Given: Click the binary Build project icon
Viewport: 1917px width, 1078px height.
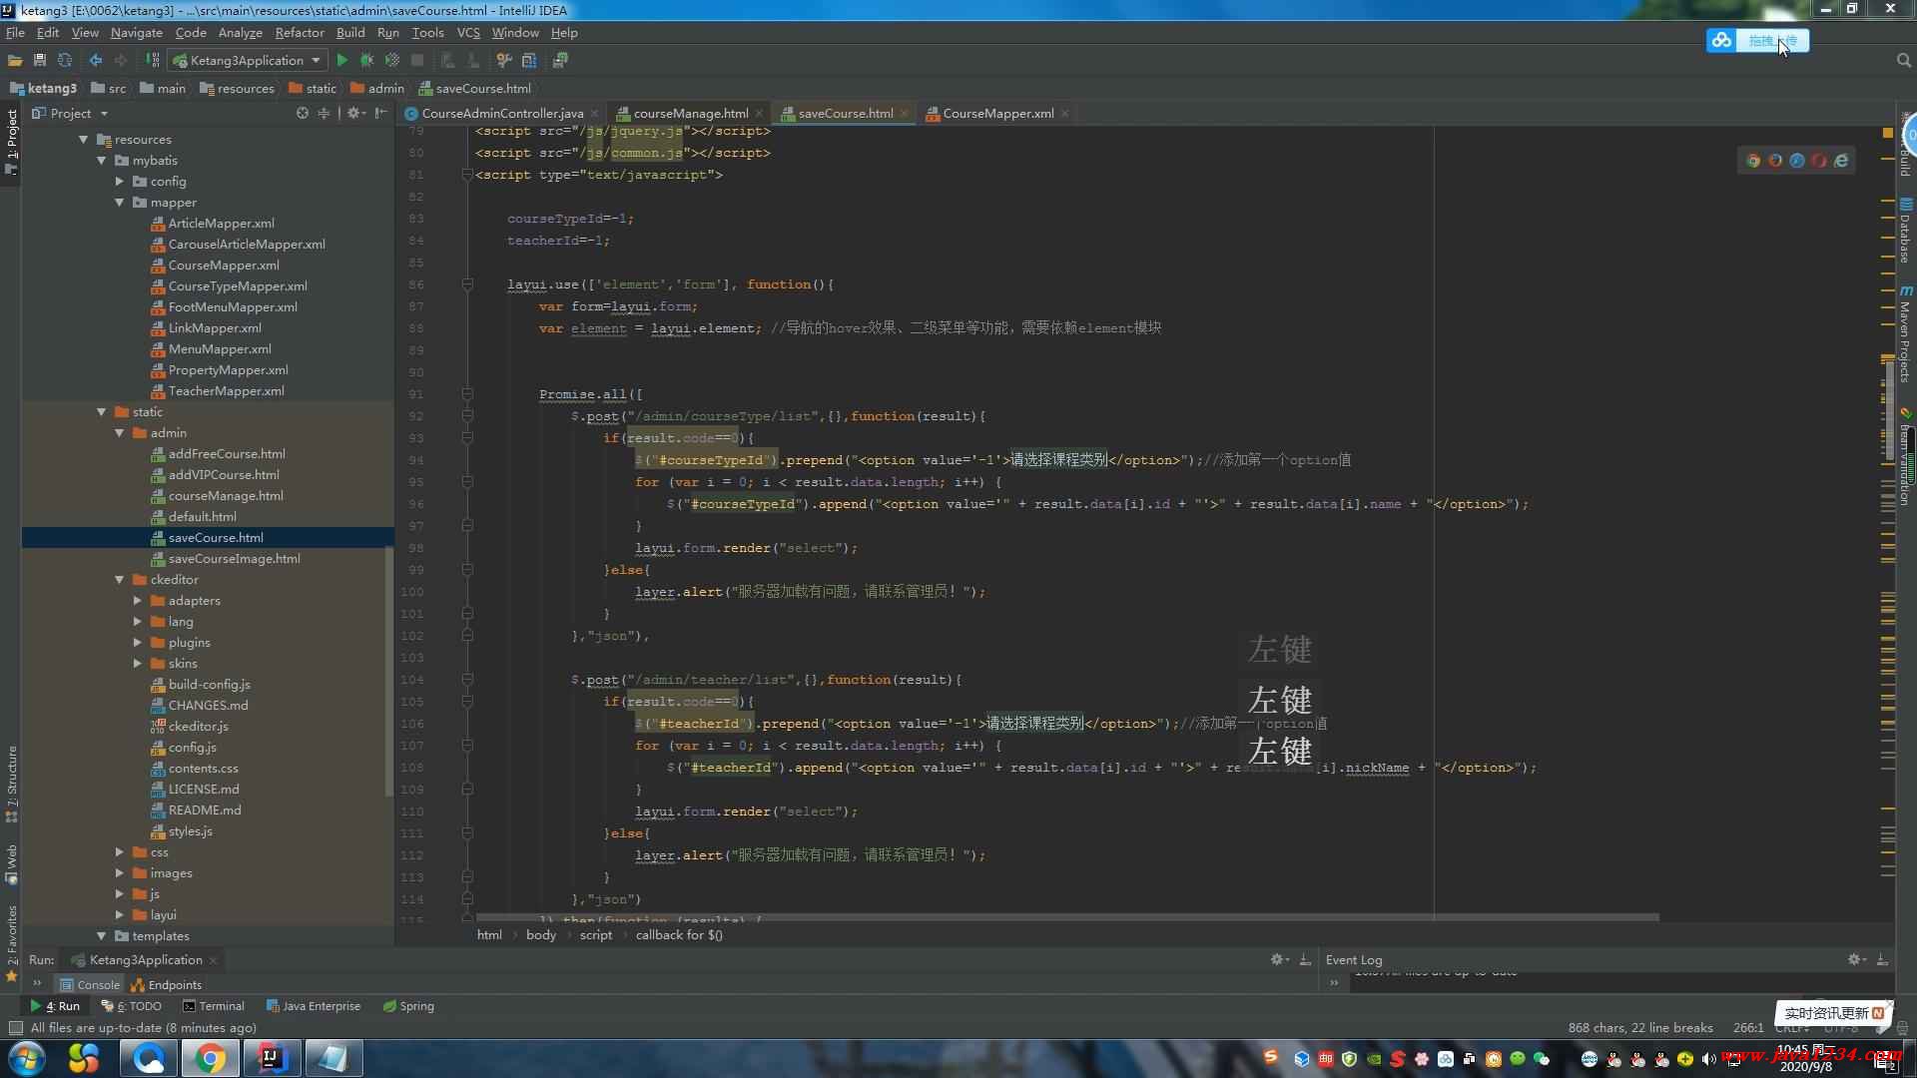Looking at the screenshot, I should coord(152,60).
